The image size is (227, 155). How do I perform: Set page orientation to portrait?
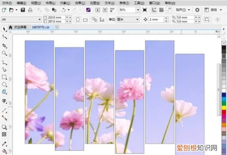pyautogui.click(x=78, y=19)
